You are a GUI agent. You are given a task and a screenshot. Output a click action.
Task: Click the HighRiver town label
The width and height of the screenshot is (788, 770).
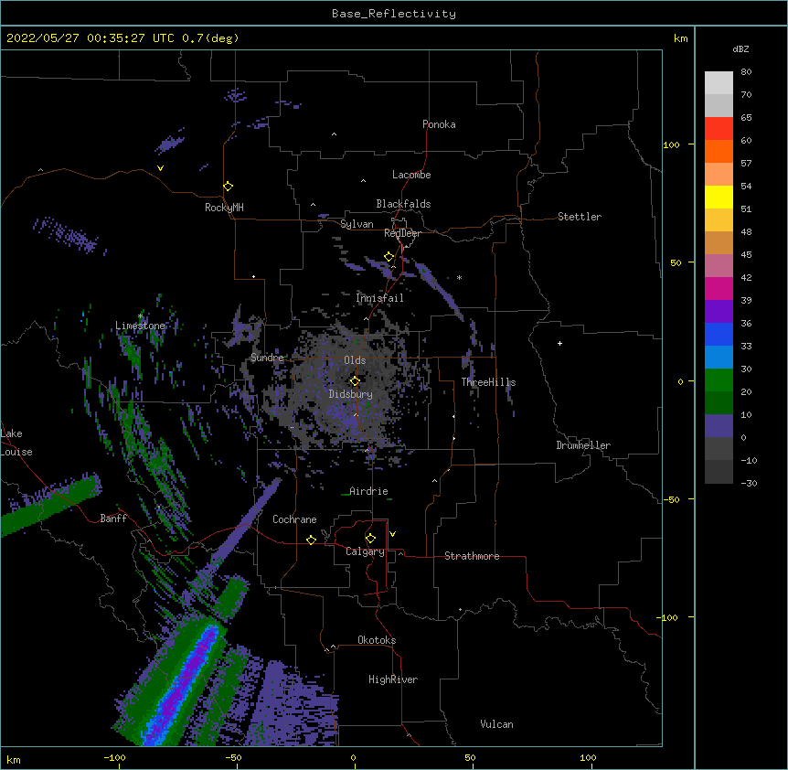[x=393, y=679]
